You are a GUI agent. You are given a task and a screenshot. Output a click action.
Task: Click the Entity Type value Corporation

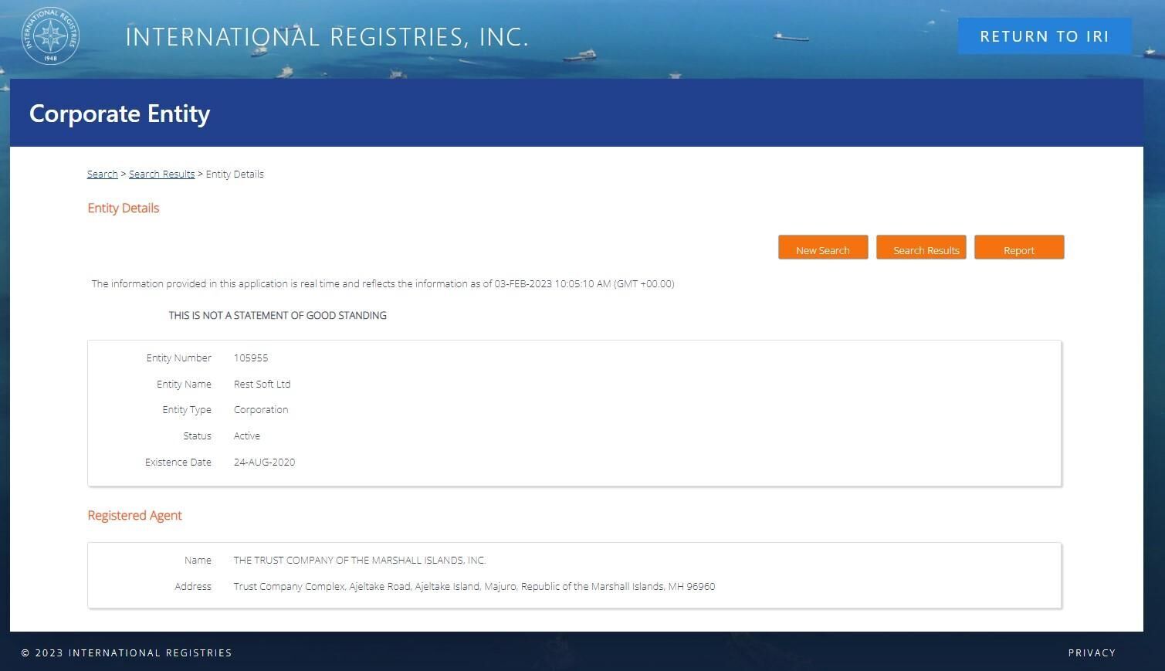[261, 410]
